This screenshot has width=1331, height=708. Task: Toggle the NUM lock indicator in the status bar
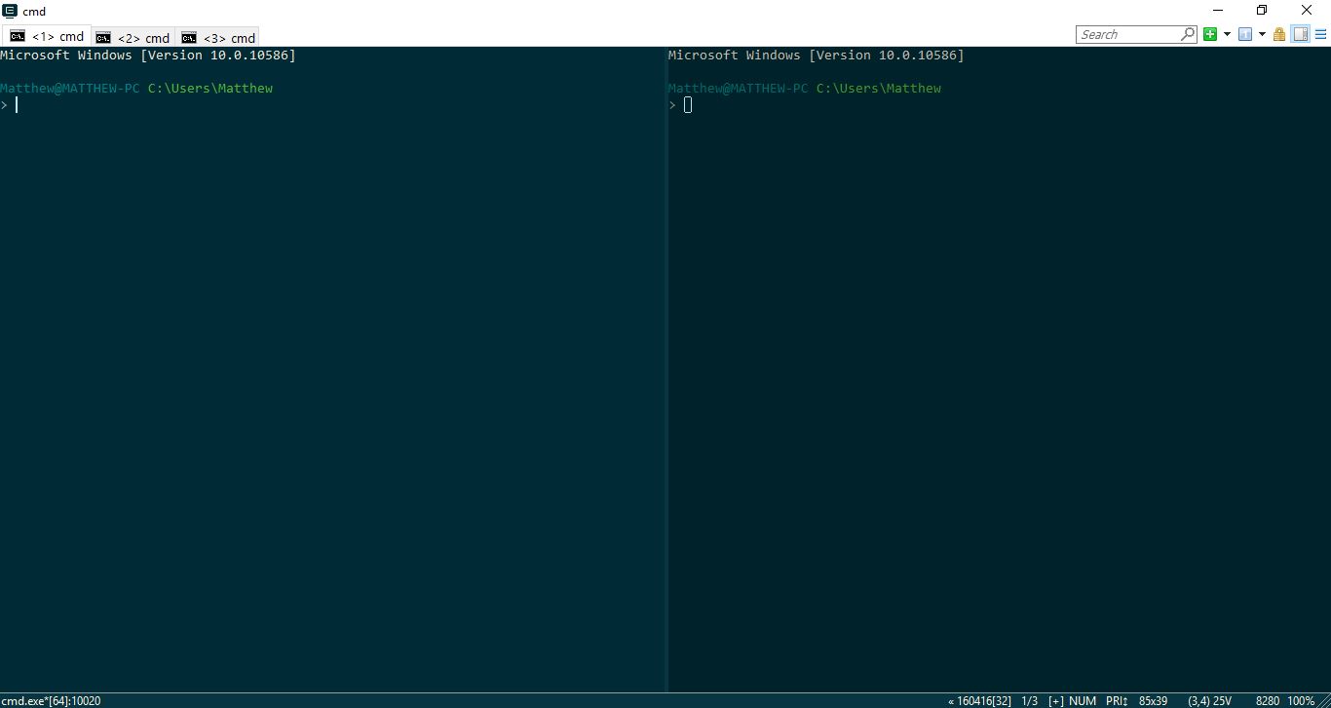click(x=1083, y=701)
